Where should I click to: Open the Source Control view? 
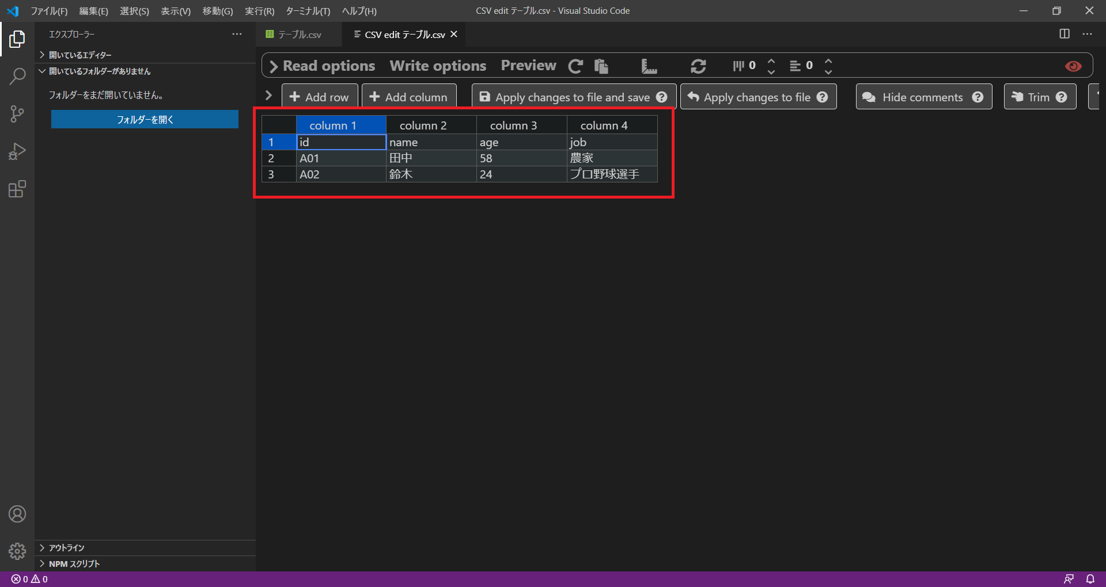(x=17, y=114)
